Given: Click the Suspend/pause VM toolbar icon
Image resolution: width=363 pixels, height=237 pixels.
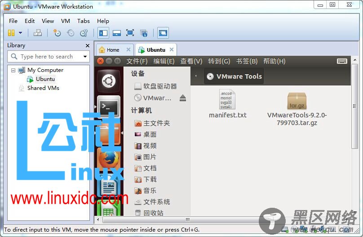Looking at the screenshot, I should point(11,33).
